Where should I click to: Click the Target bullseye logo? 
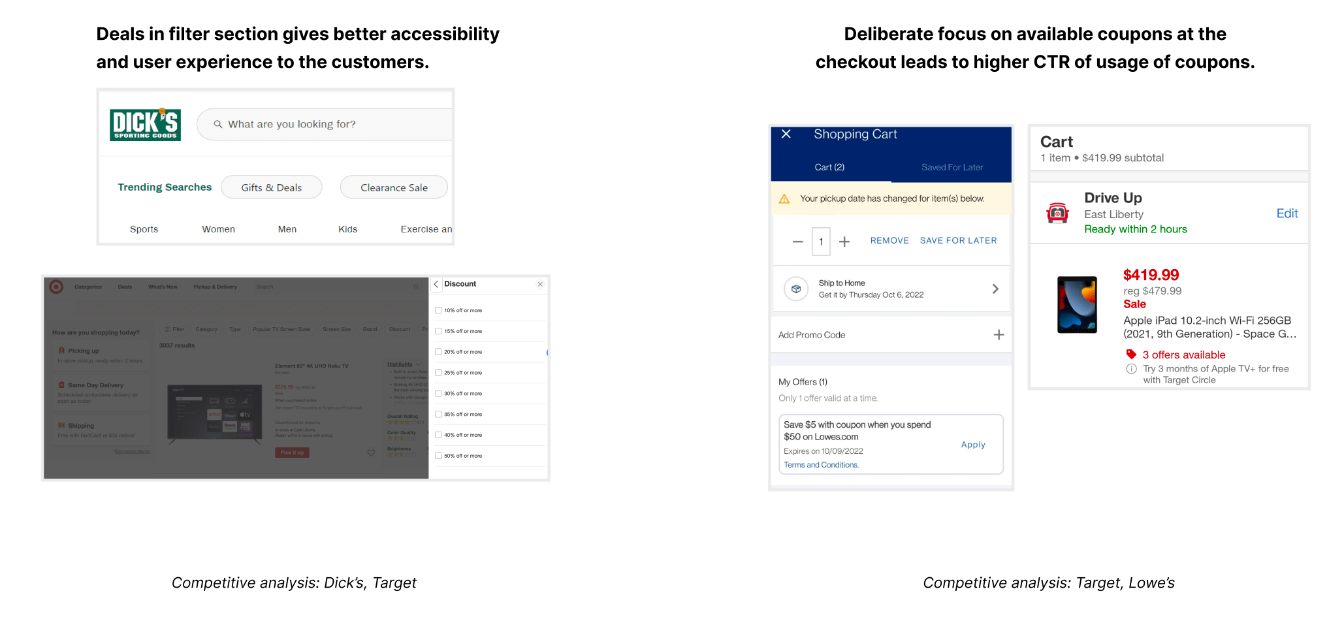tap(57, 287)
